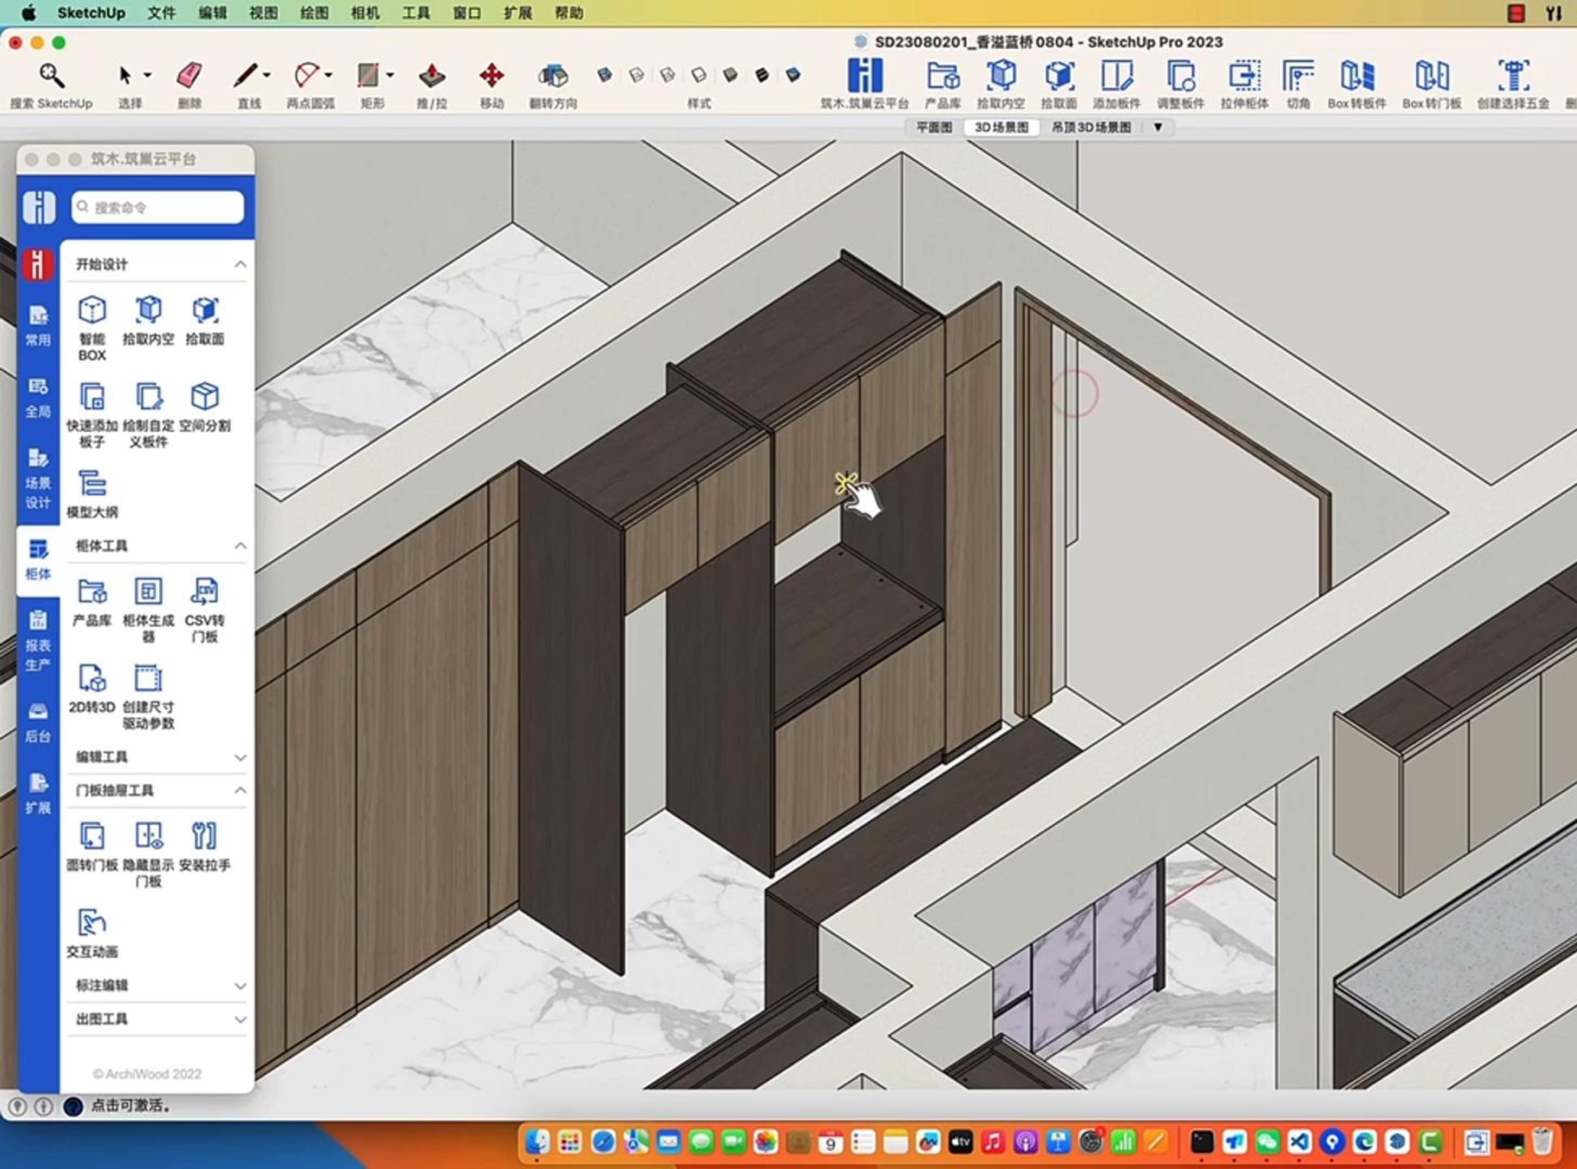
Task: Select 场景设计 in the blue sidebar
Action: 38,478
